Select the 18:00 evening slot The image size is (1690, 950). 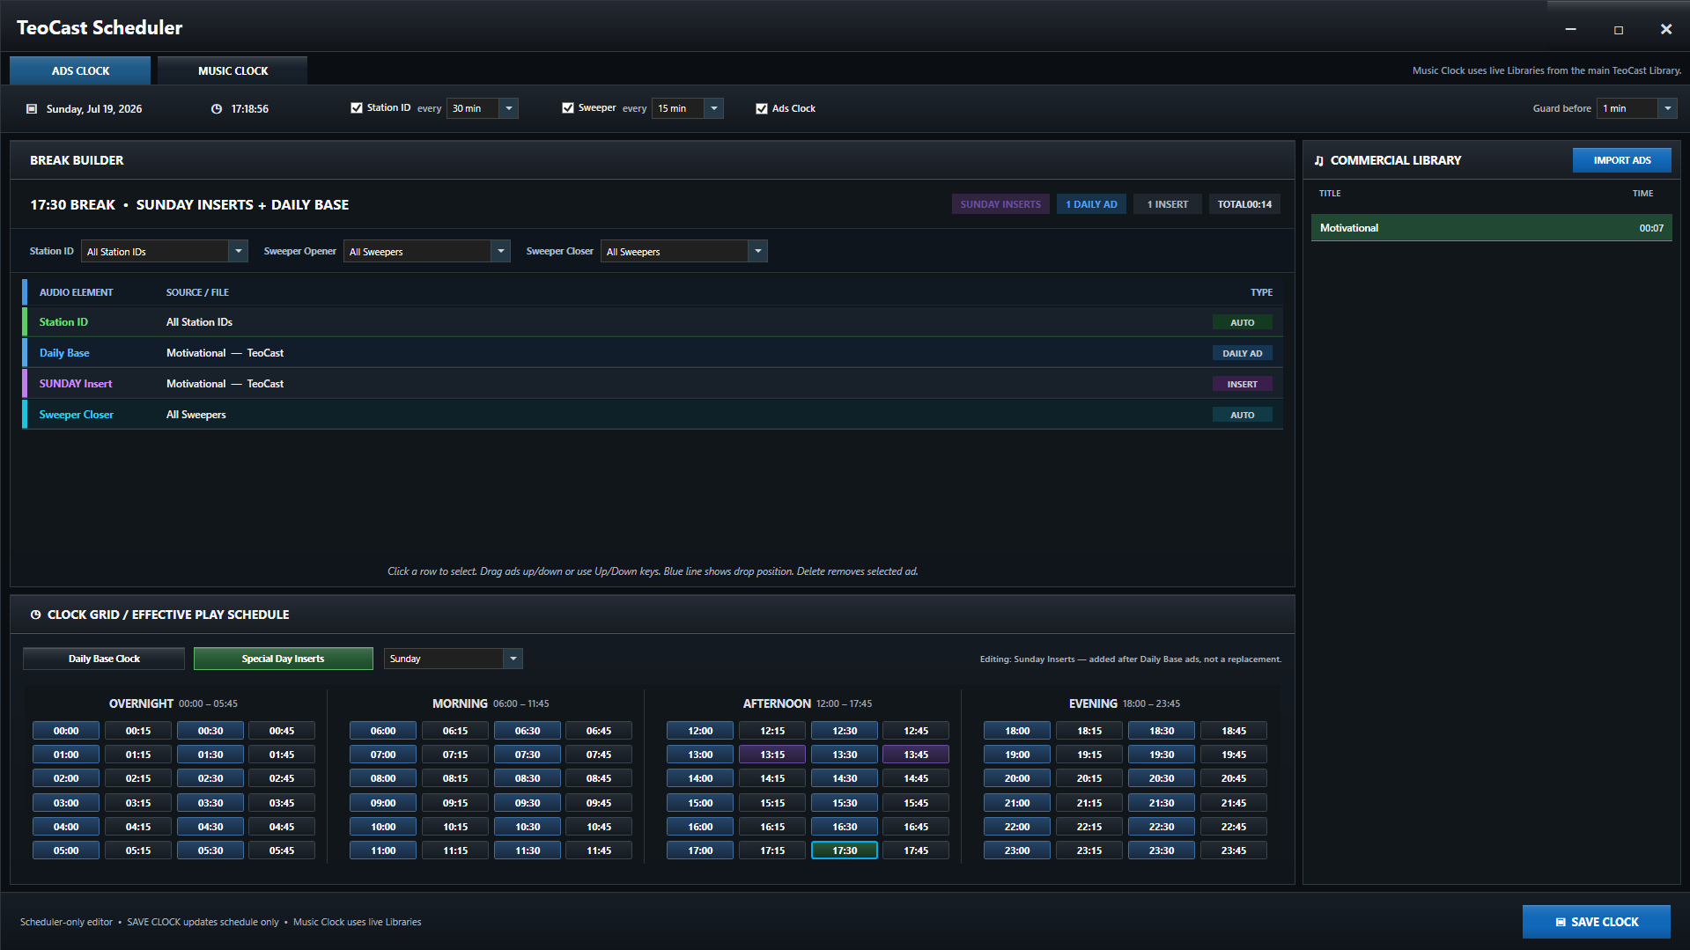pyautogui.click(x=1017, y=731)
